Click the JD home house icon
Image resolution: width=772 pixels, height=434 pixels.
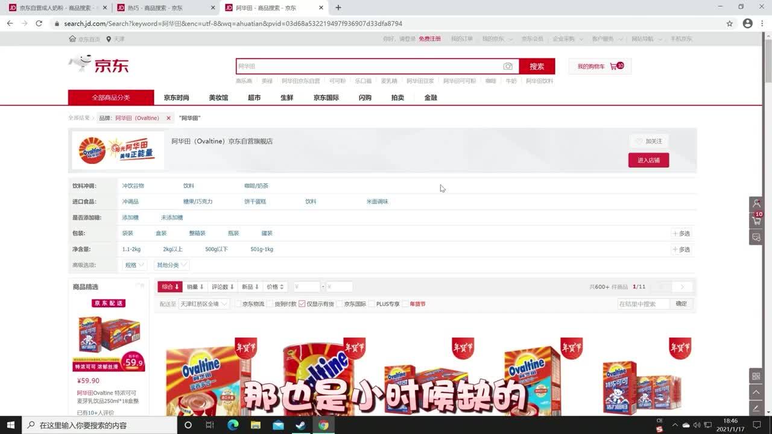pos(72,39)
